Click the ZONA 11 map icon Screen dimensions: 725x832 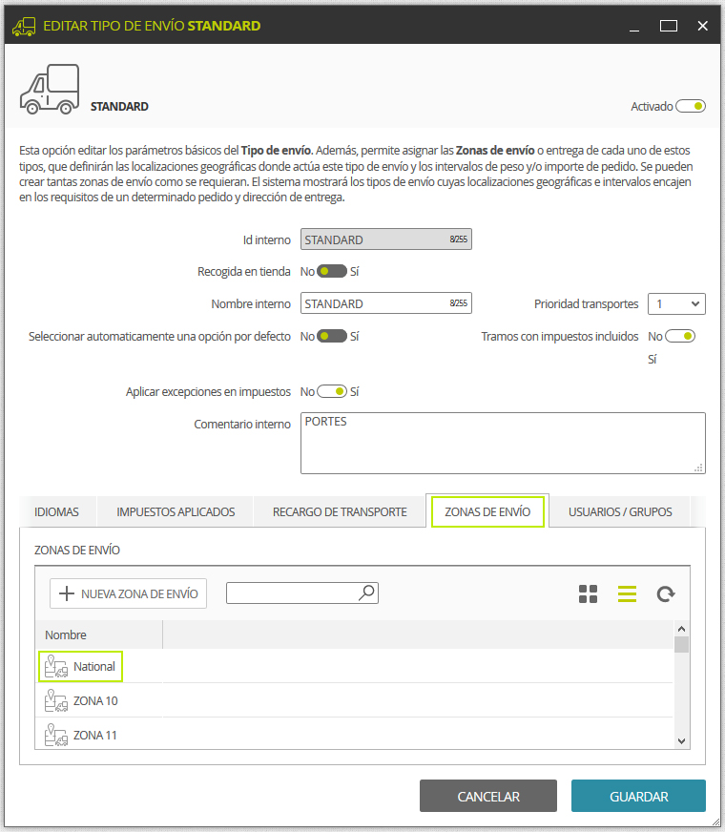[x=55, y=735]
